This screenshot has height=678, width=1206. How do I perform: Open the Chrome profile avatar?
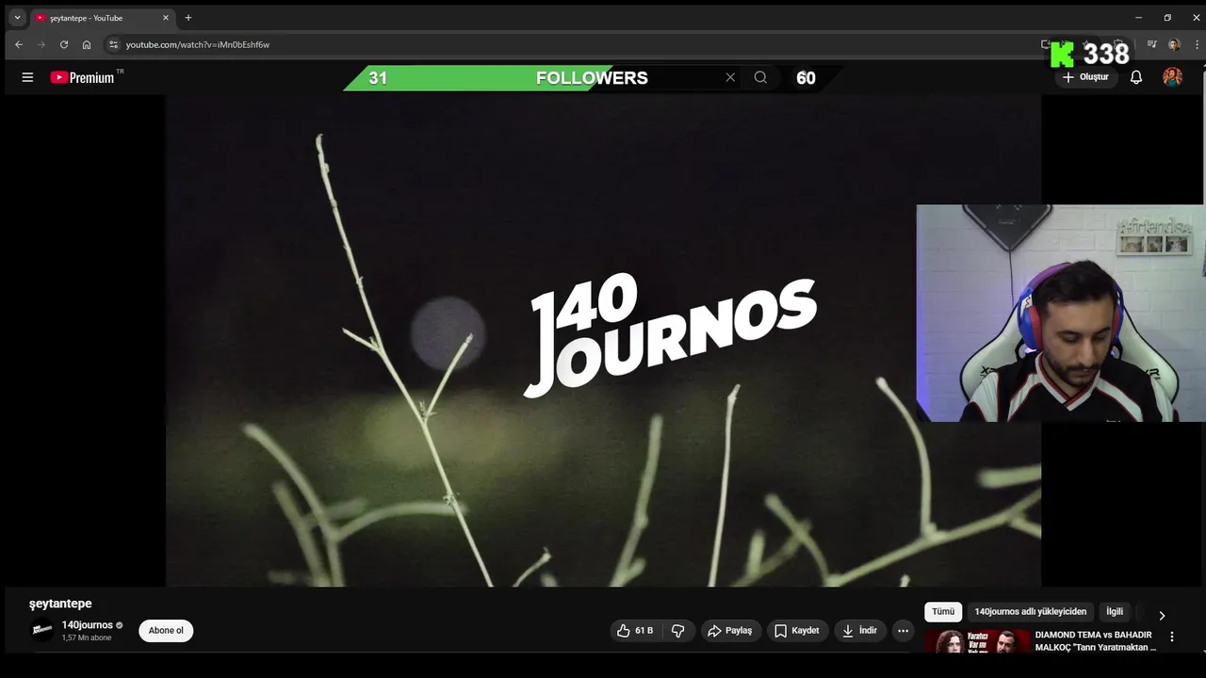click(x=1174, y=44)
